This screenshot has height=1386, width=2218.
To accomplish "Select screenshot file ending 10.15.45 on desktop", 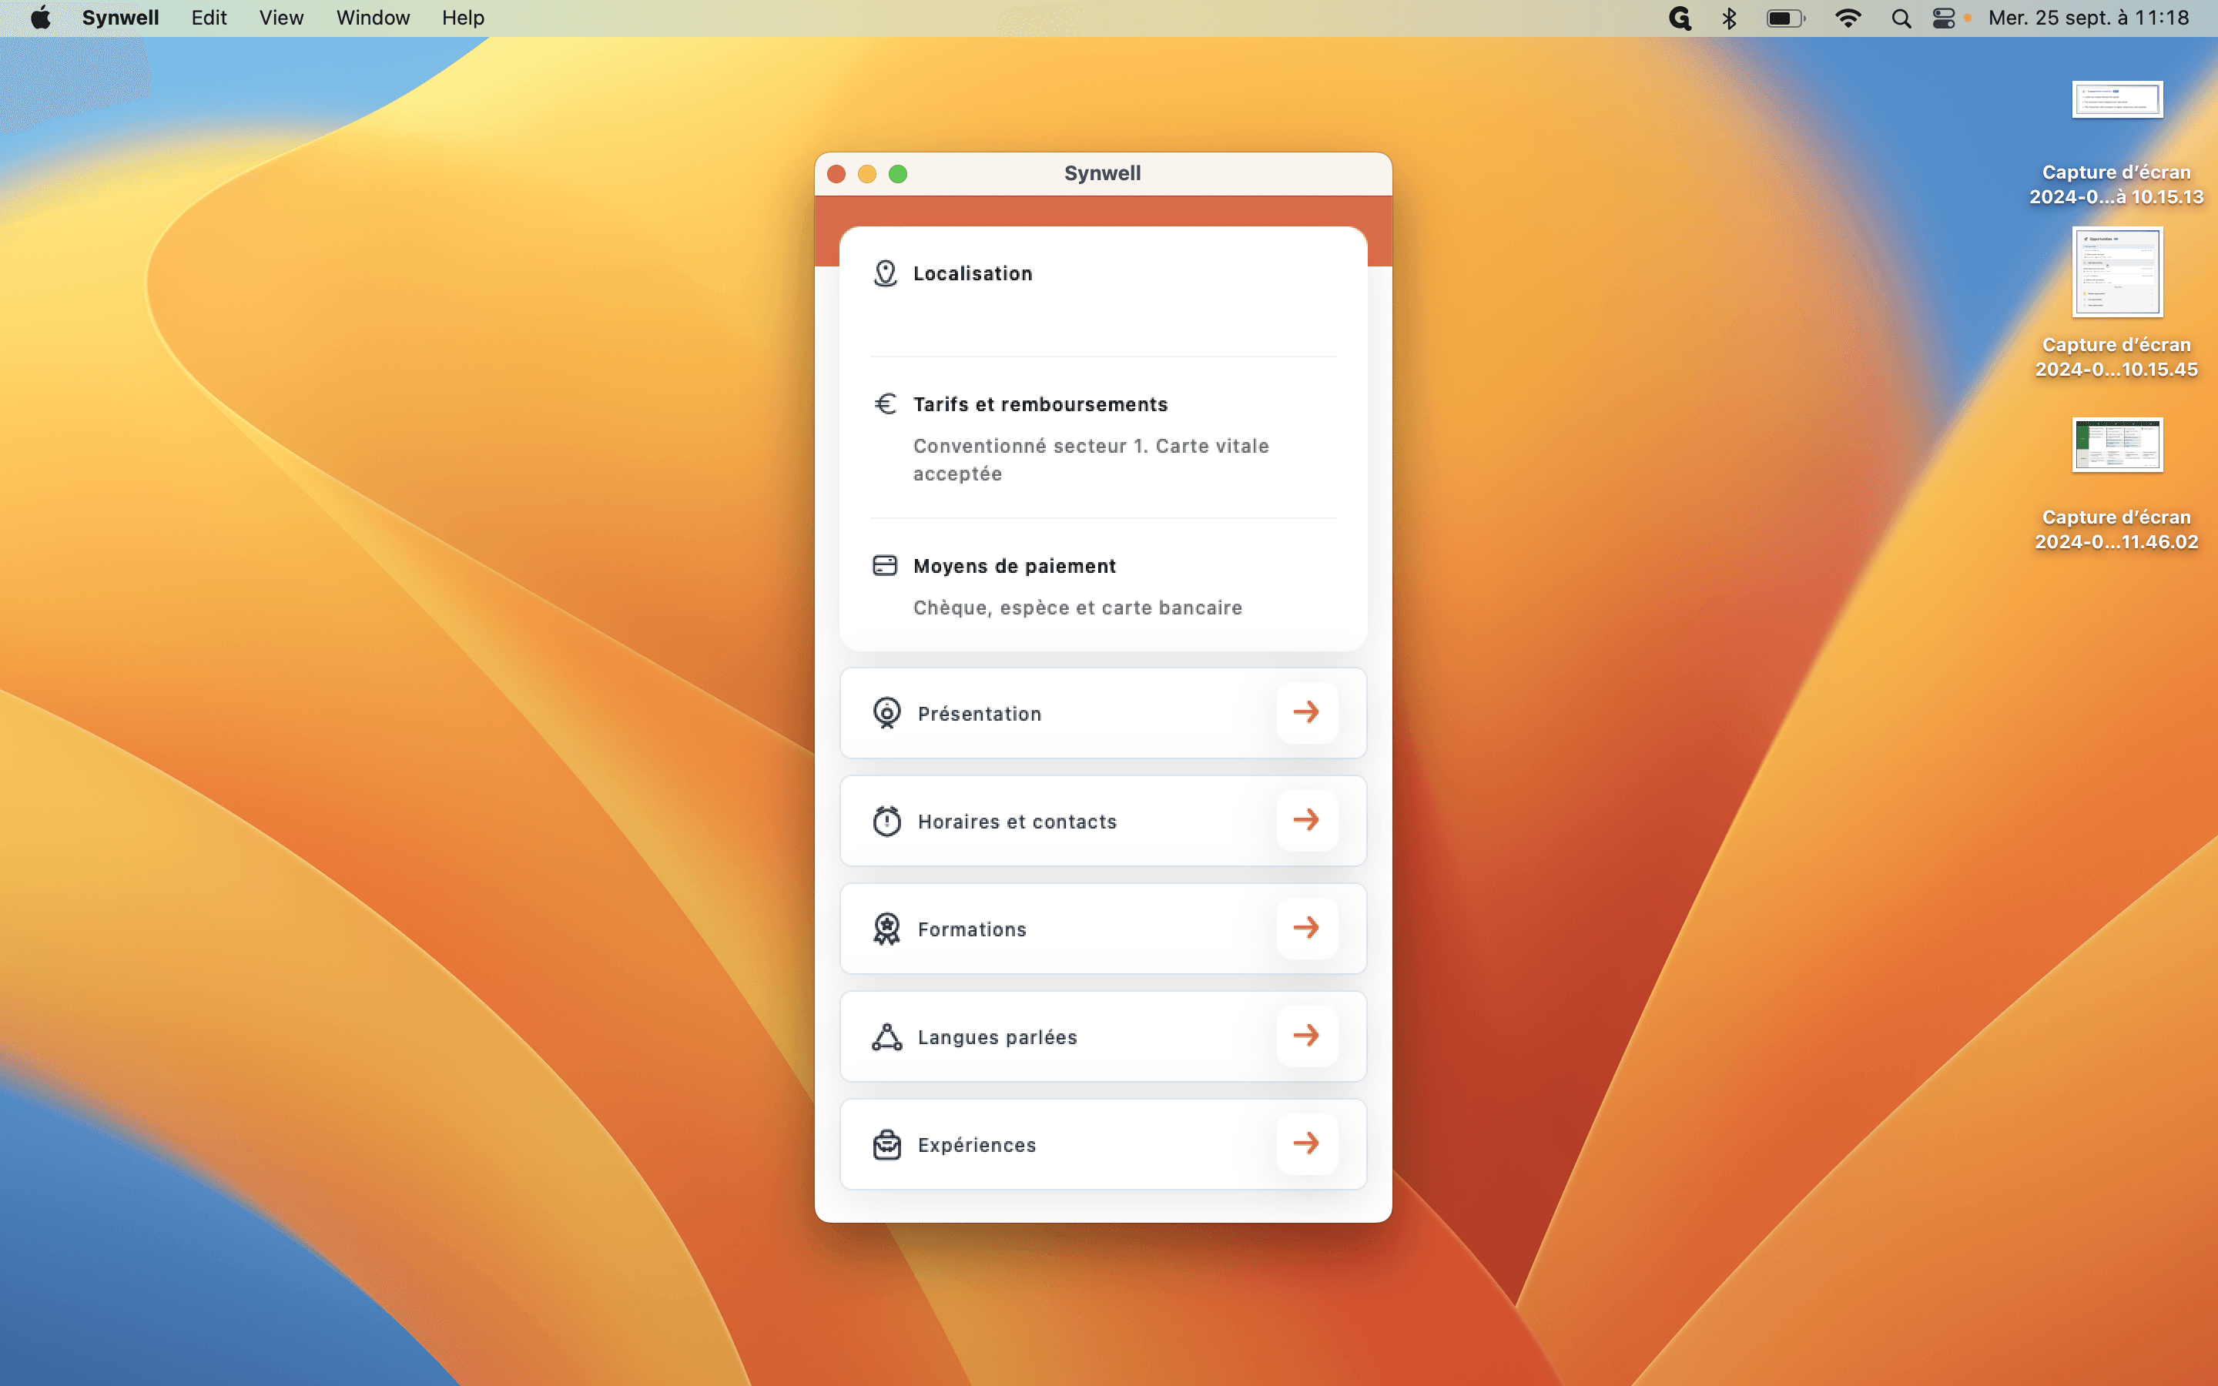I will point(2116,303).
